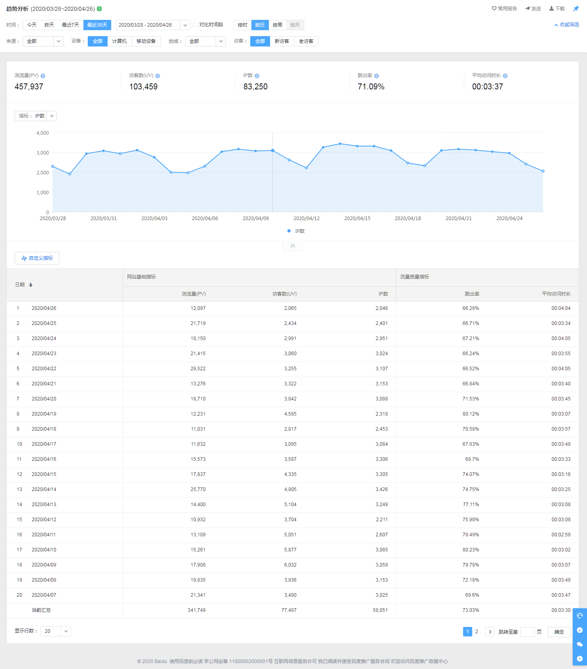Select 最近7天 time range
Screen dimensions: 587x669
click(x=70, y=25)
